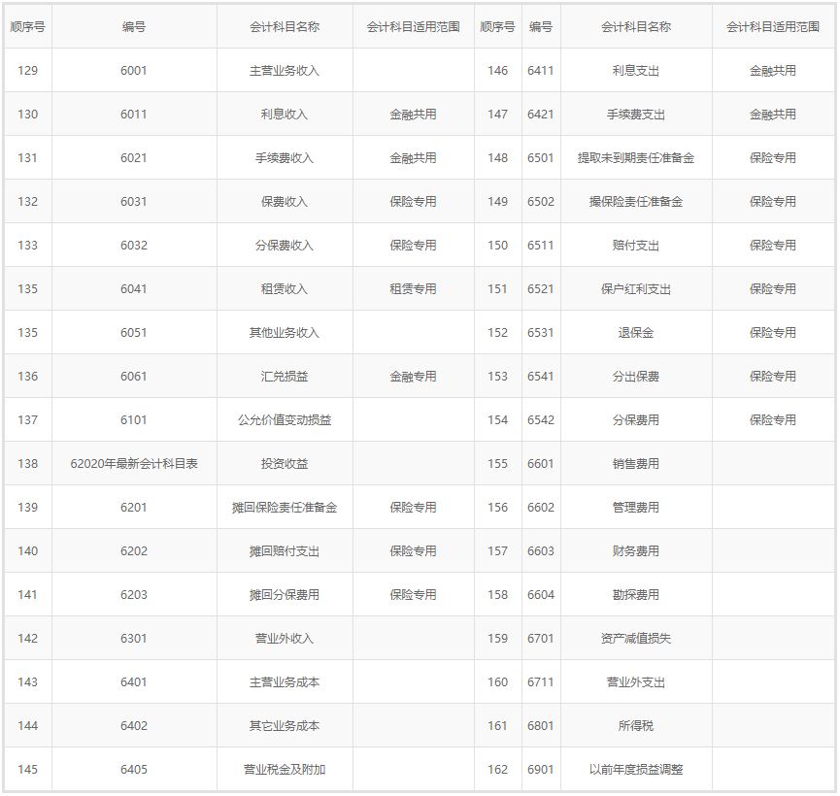Click the 营业外收入 cell
The image size is (840, 796).
[x=285, y=638]
